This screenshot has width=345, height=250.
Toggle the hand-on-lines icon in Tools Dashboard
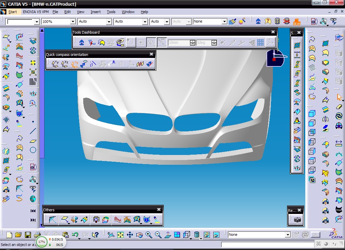click(120, 42)
